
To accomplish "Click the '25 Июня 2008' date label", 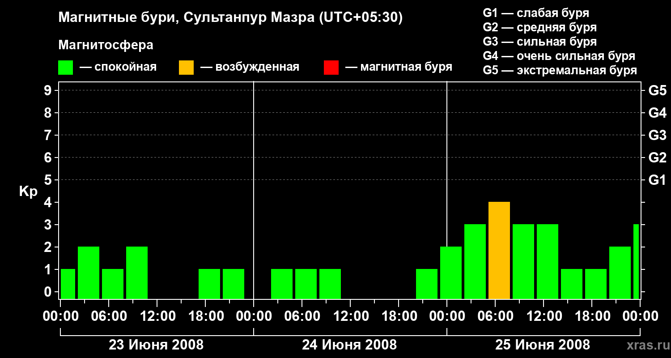I will (x=543, y=345).
